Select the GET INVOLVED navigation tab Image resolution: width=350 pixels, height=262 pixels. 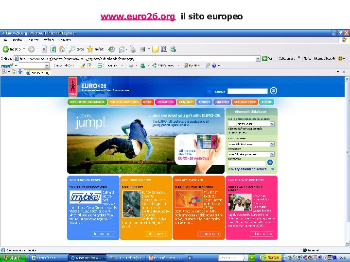[x=245, y=102]
